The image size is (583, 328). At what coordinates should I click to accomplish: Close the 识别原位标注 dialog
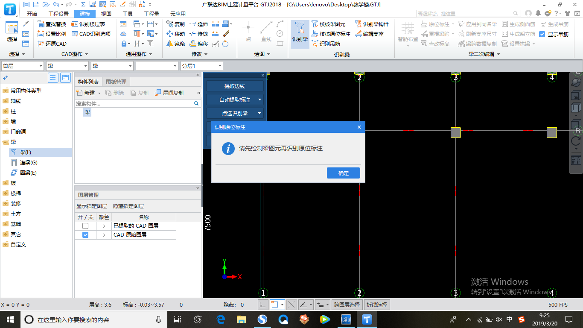tap(359, 127)
